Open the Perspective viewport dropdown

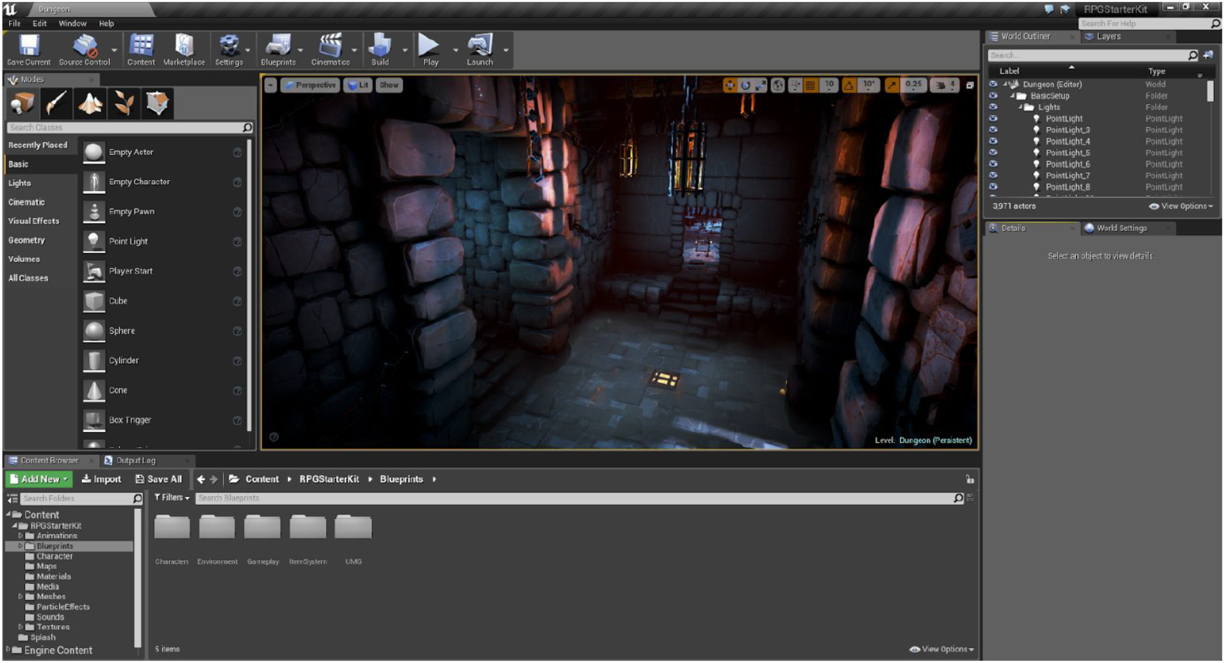[x=310, y=85]
